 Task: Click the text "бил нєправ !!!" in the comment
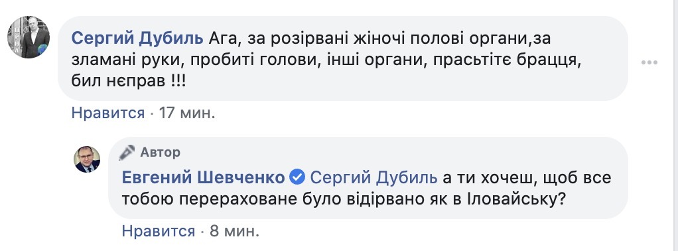tap(129, 81)
